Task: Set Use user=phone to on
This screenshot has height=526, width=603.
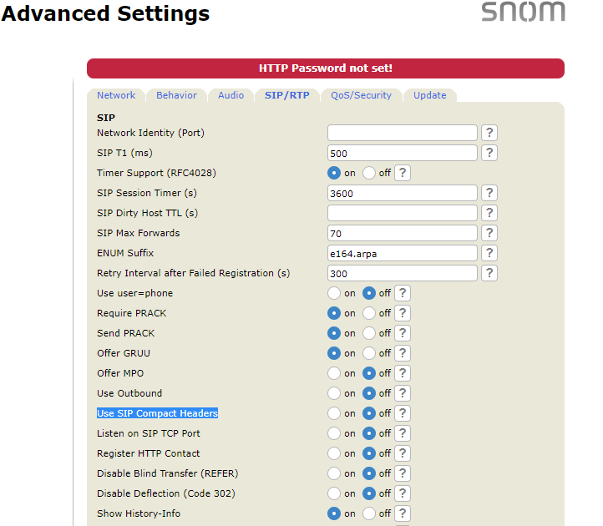Action: [334, 293]
